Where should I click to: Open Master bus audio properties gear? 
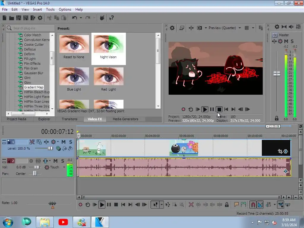coord(277,27)
